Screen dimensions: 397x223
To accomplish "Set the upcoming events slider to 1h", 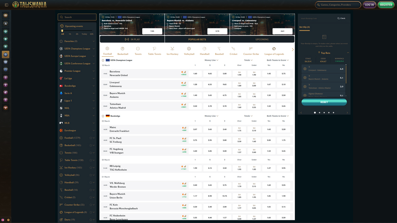I will (x=70, y=34).
